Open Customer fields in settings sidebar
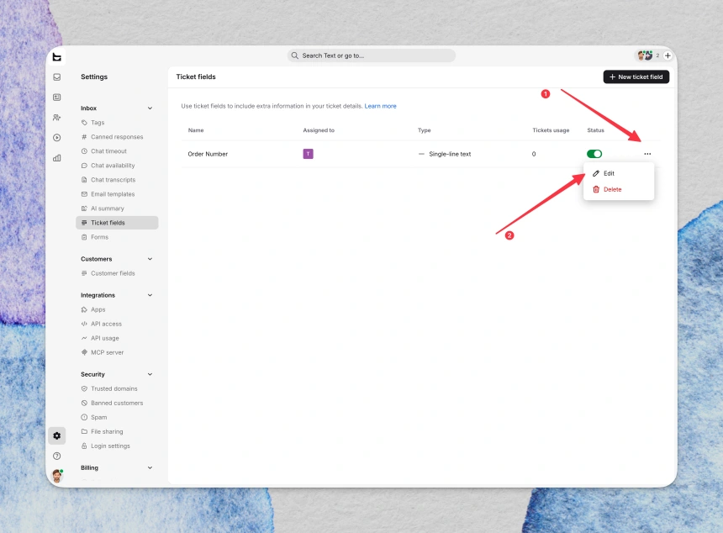This screenshot has width=723, height=533. click(x=117, y=273)
